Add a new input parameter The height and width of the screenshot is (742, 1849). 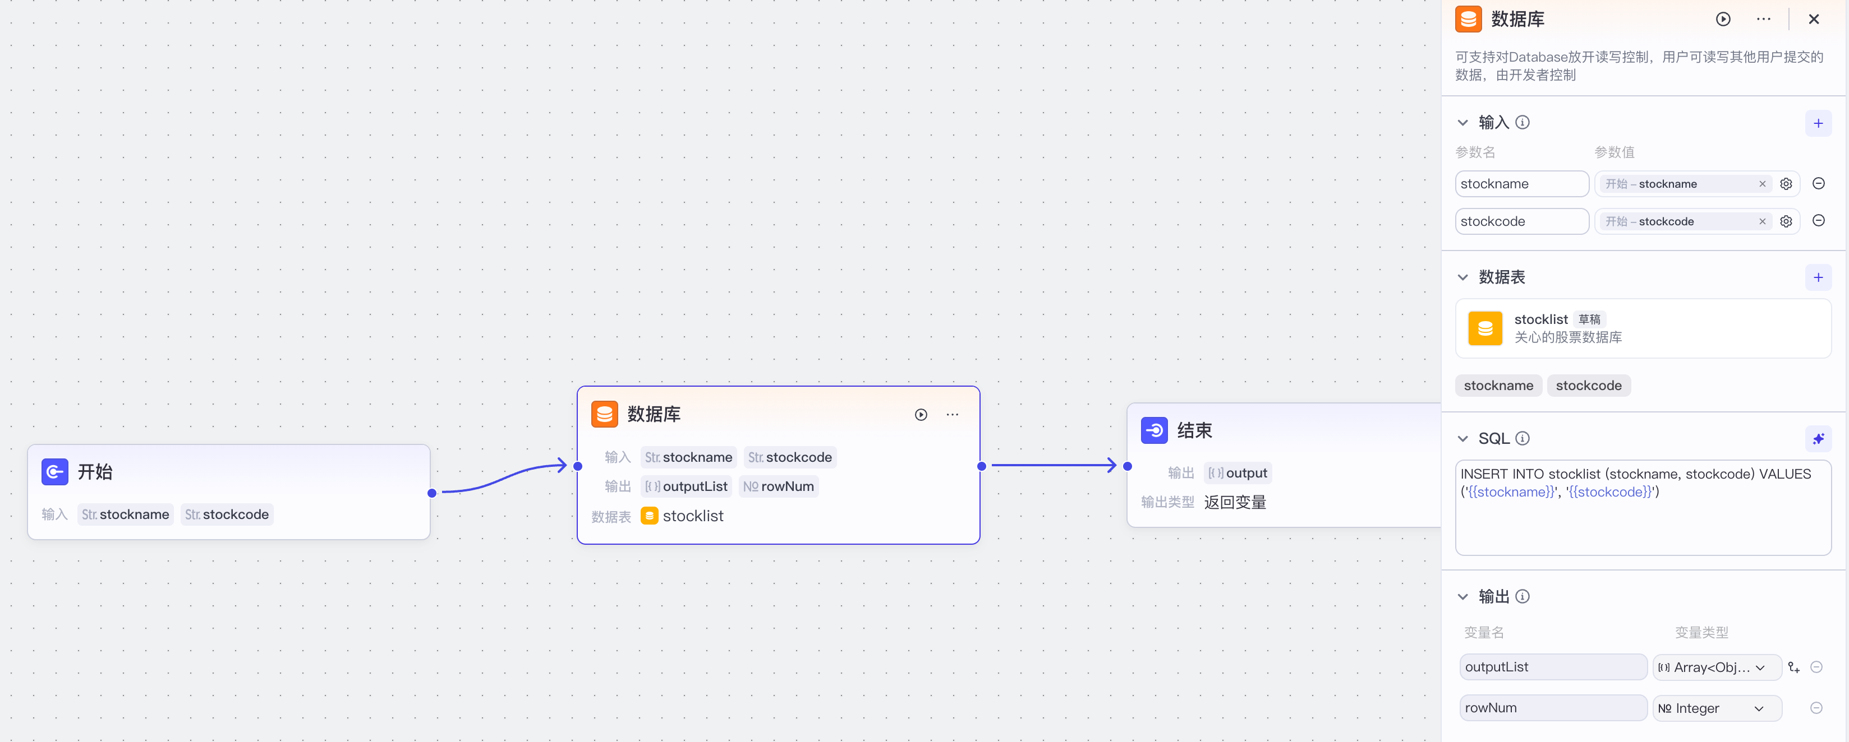coord(1818,123)
